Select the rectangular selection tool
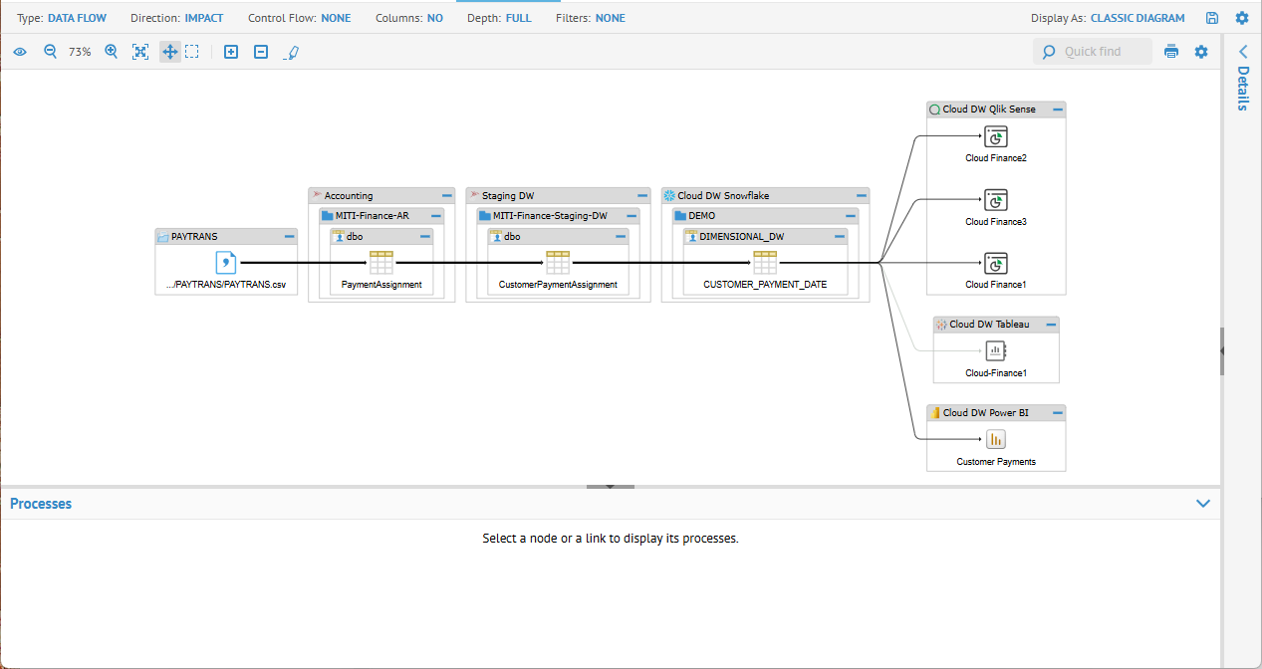 (x=192, y=52)
